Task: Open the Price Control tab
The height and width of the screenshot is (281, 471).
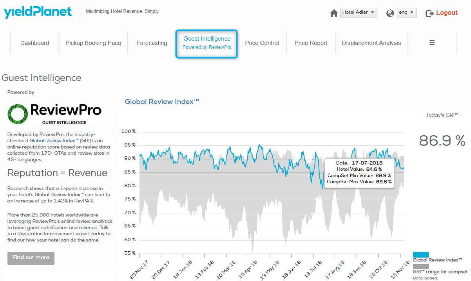Action: point(262,43)
